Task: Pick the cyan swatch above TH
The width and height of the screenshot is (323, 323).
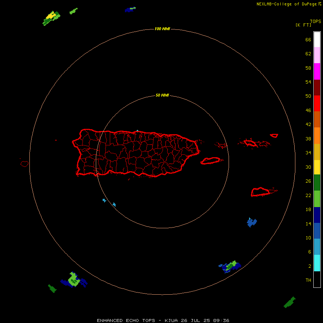Action: point(317,263)
